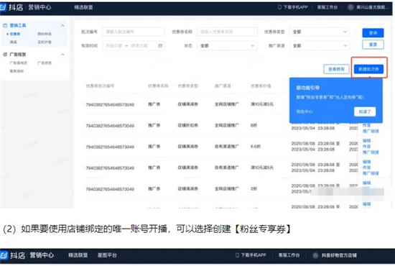The width and height of the screenshot is (395, 266).
Task: Collapse the 营销工具 sidebar section
Action: click(62, 25)
